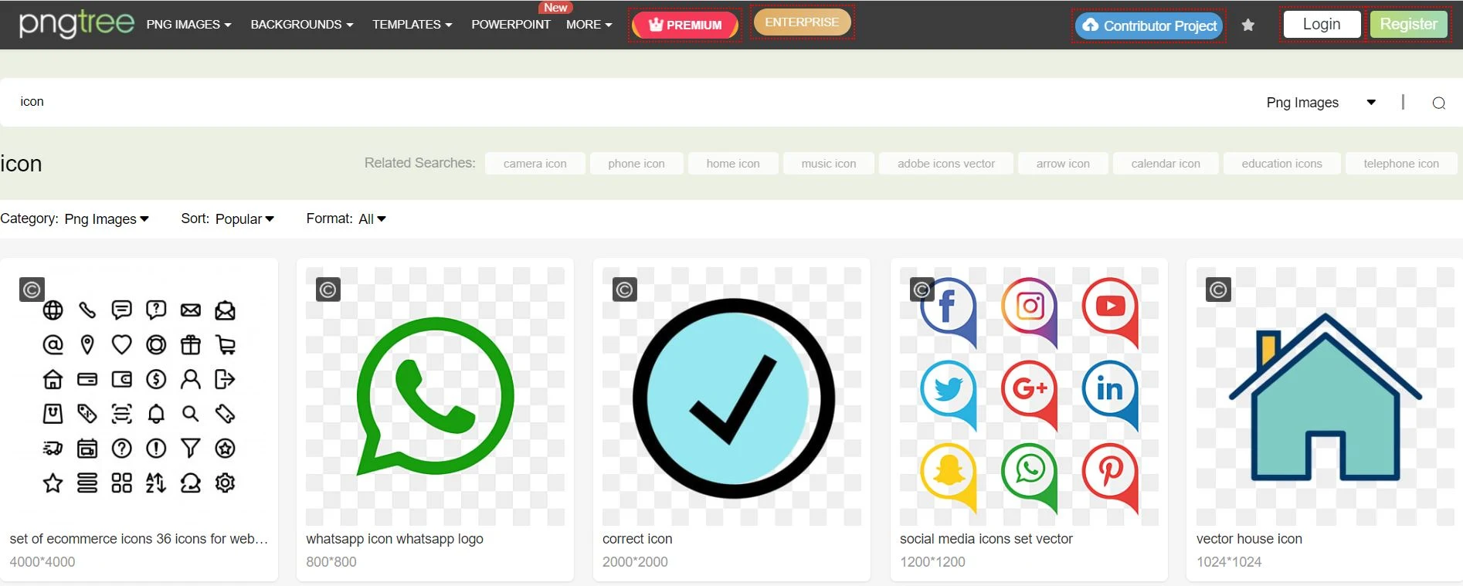Viewport: 1463px width, 586px height.
Task: Click the favorites star icon
Action: tap(1248, 25)
